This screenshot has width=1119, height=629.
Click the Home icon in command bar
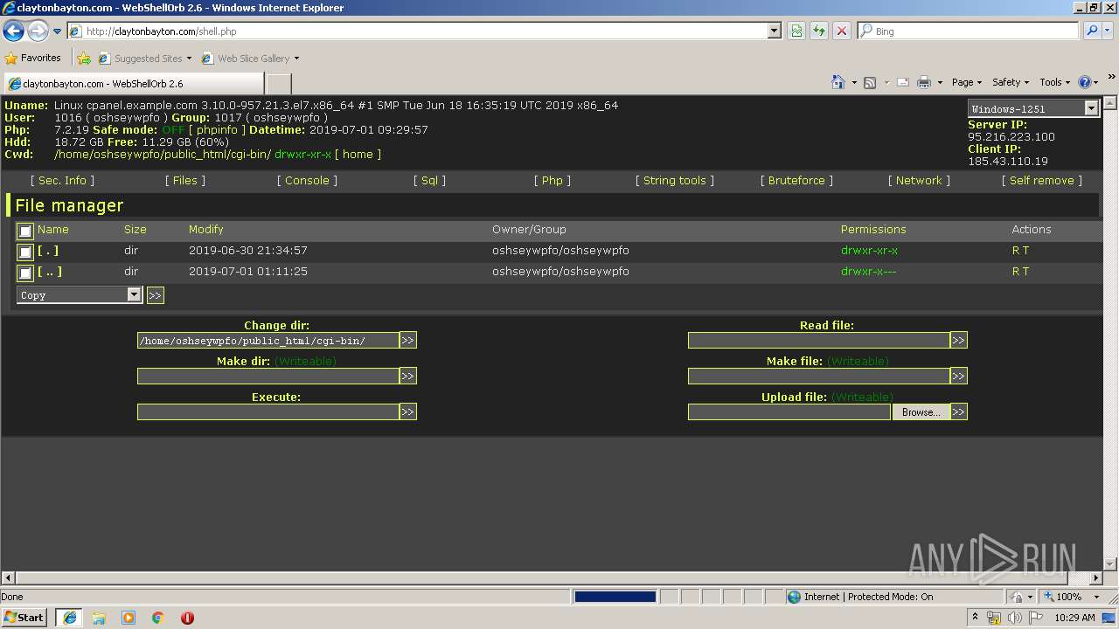[838, 82]
